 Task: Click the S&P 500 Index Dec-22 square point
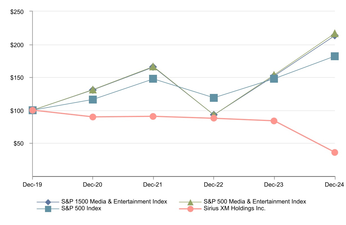(214, 98)
